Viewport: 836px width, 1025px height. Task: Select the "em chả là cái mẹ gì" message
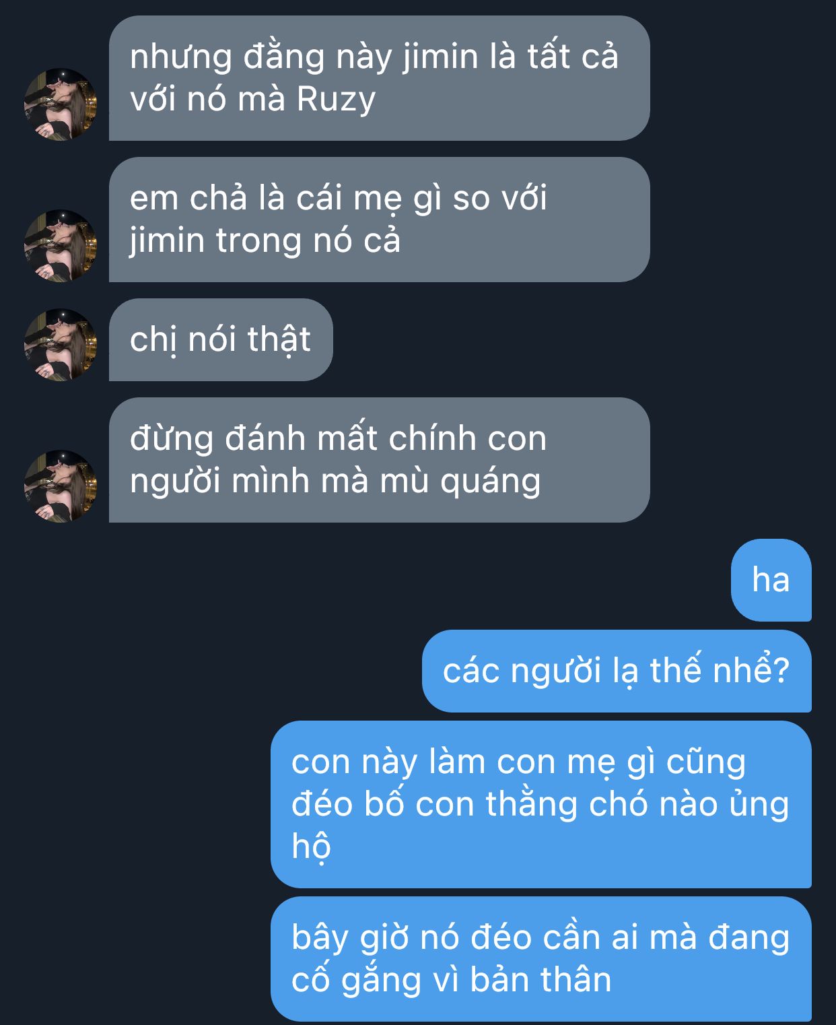(379, 220)
